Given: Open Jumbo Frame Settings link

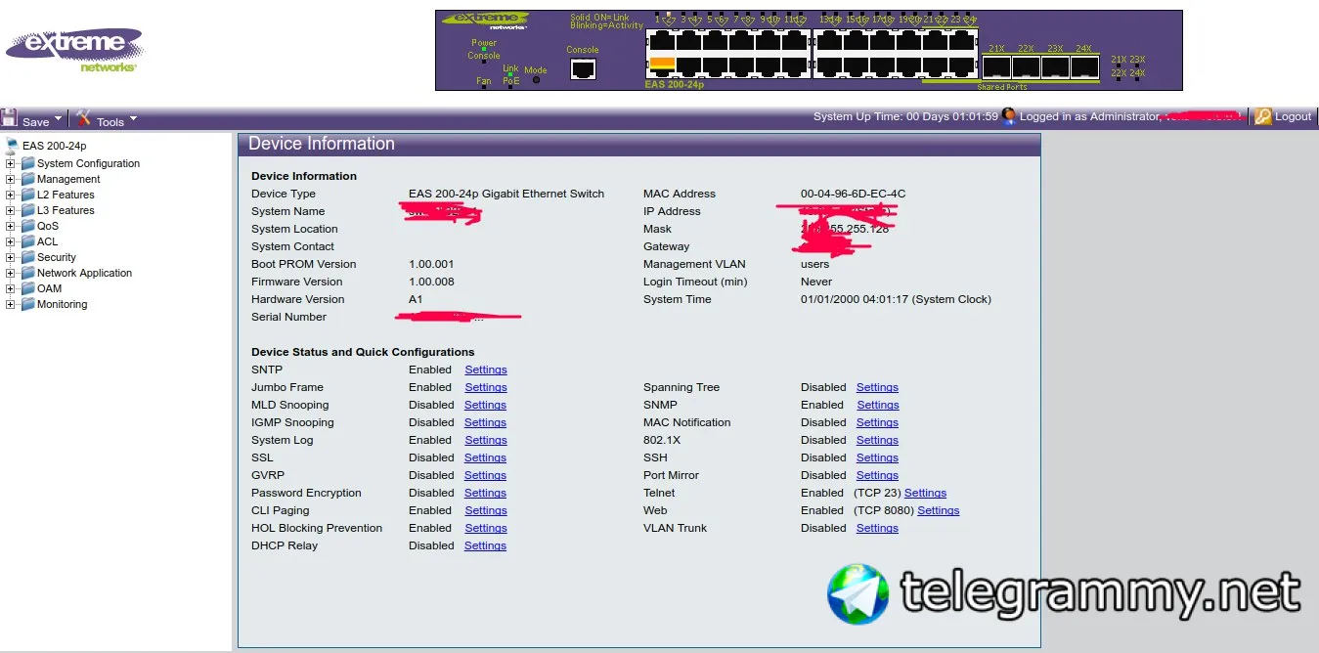Looking at the screenshot, I should click(x=486, y=387).
